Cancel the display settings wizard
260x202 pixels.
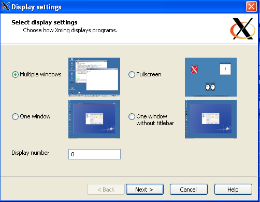pyautogui.click(x=189, y=190)
